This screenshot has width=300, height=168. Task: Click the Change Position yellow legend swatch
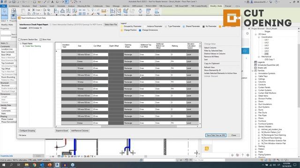[x=122, y=30]
